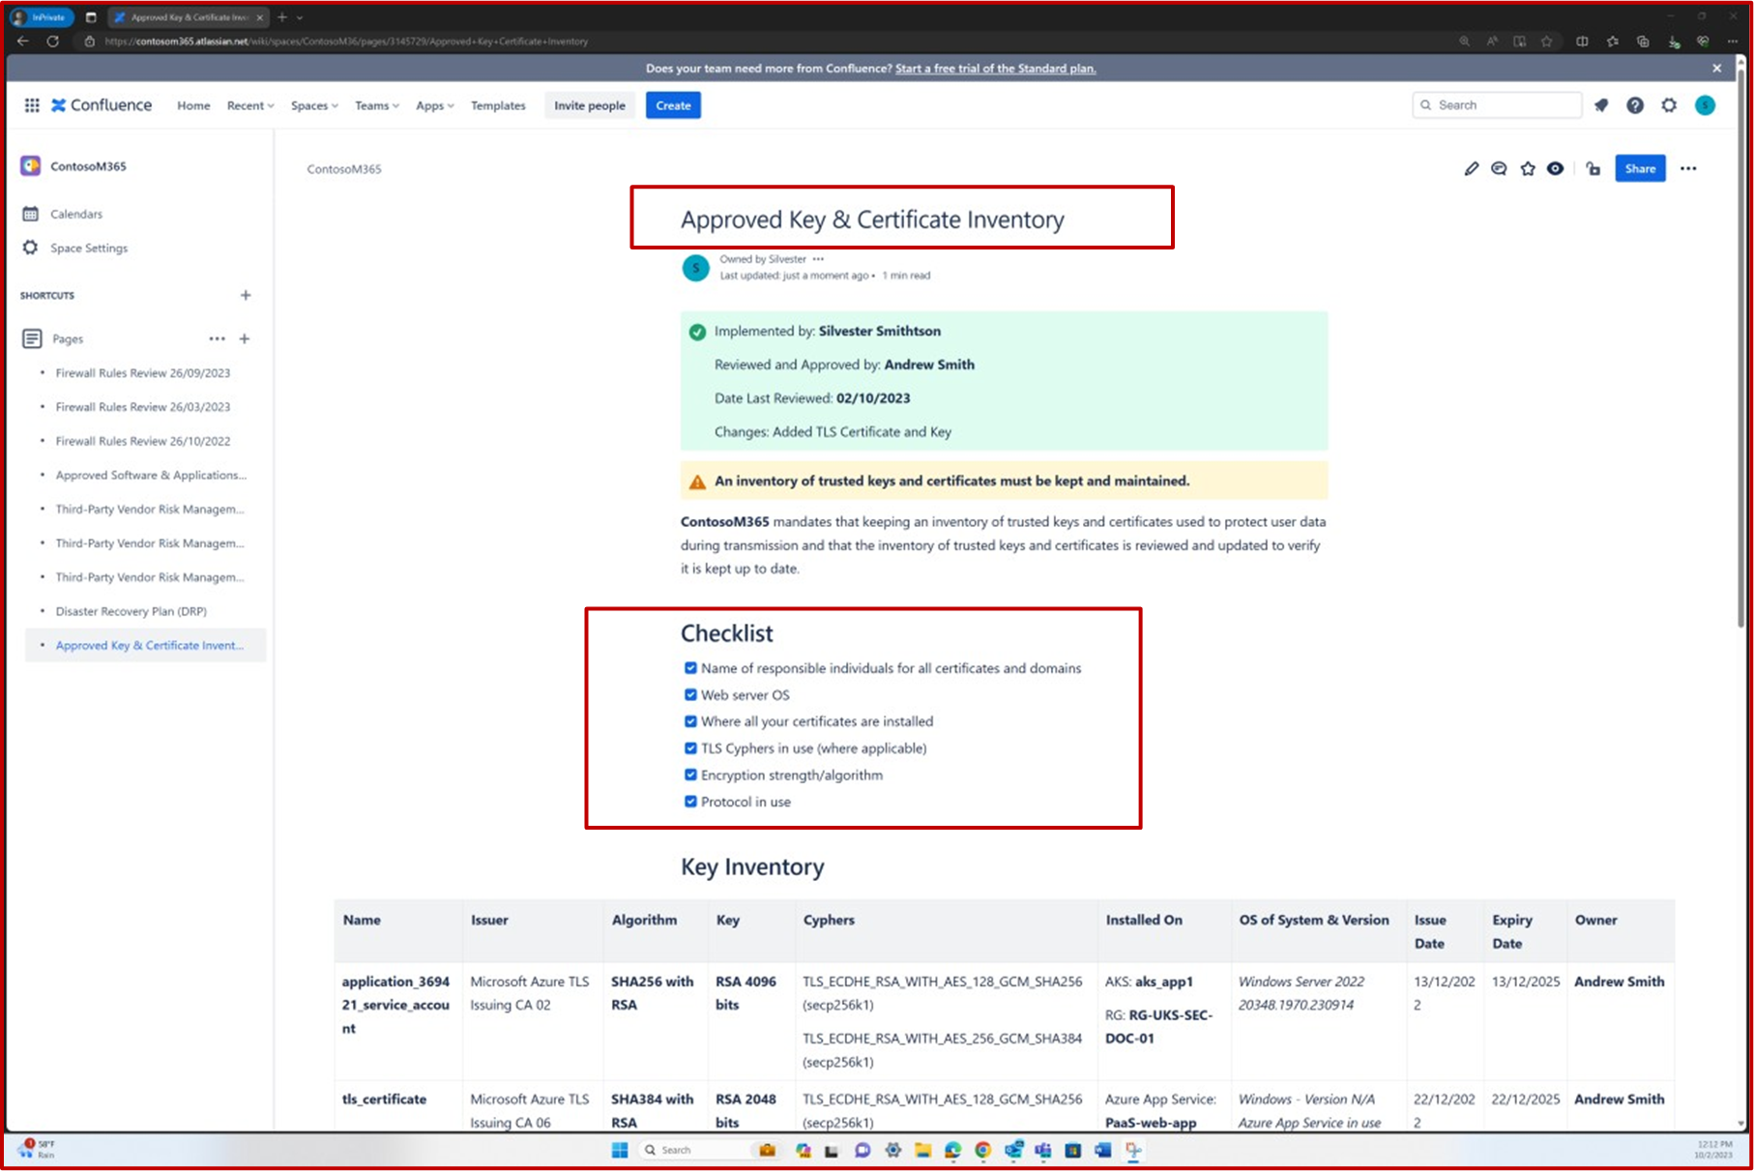This screenshot has height=1171, width=1754.
Task: Select the Disaster Recovery Plan (DRP) page
Action: click(x=130, y=611)
